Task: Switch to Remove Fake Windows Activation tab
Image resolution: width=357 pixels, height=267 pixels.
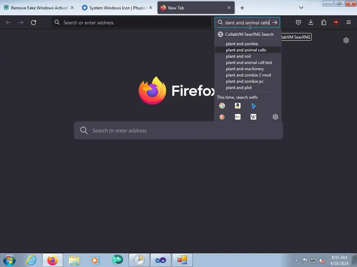Action: pyautogui.click(x=40, y=8)
